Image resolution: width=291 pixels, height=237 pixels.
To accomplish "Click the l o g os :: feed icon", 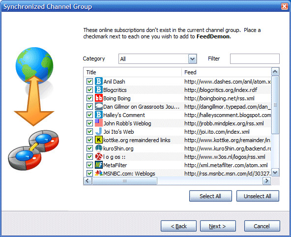I will [x=98, y=156].
